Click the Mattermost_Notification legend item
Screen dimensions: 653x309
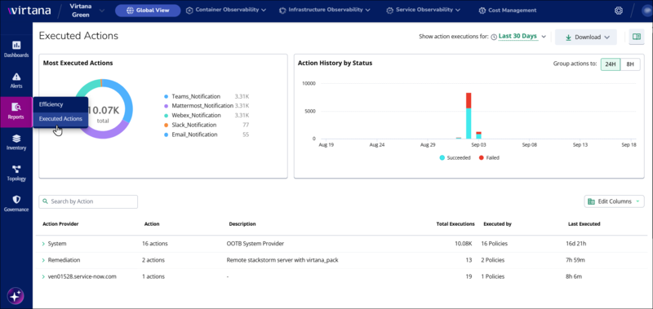coord(198,106)
